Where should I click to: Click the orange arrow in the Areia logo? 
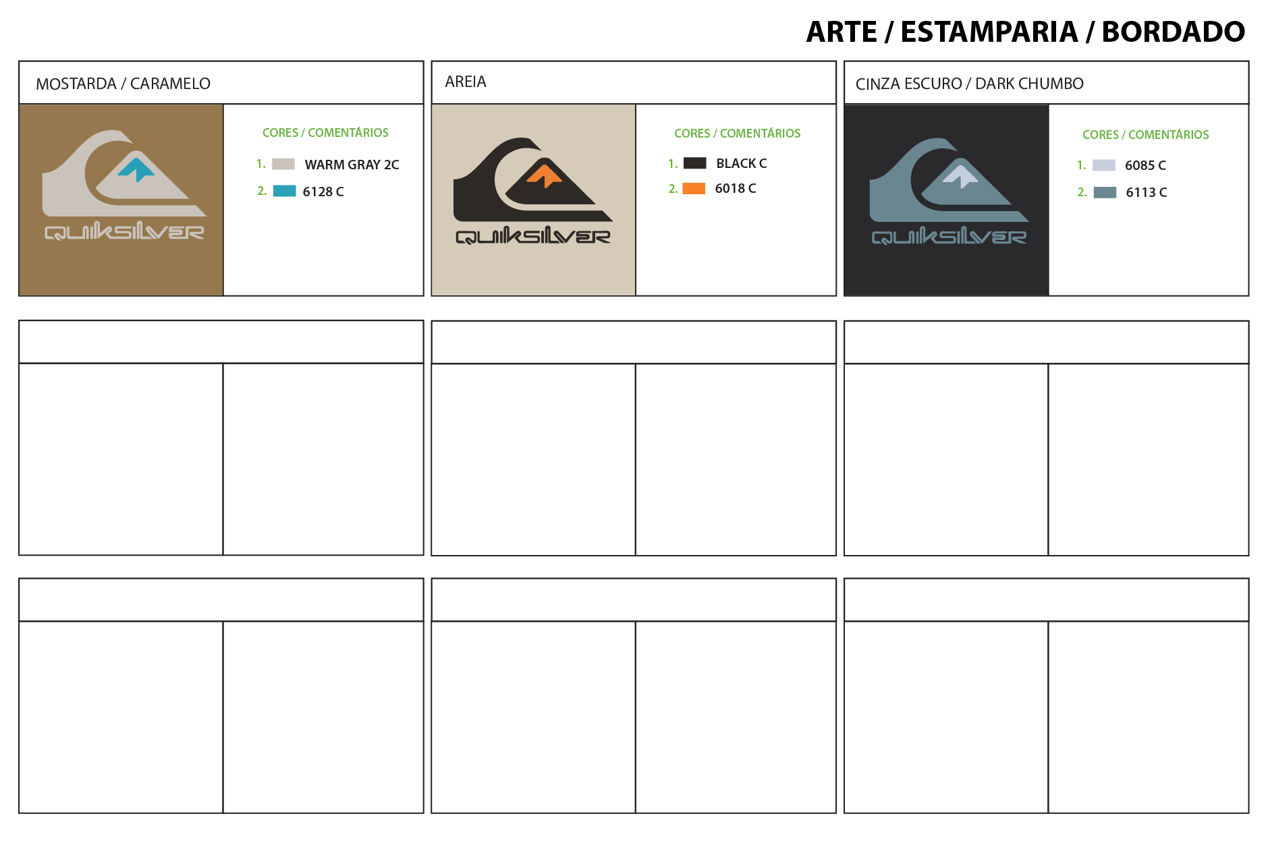544,175
